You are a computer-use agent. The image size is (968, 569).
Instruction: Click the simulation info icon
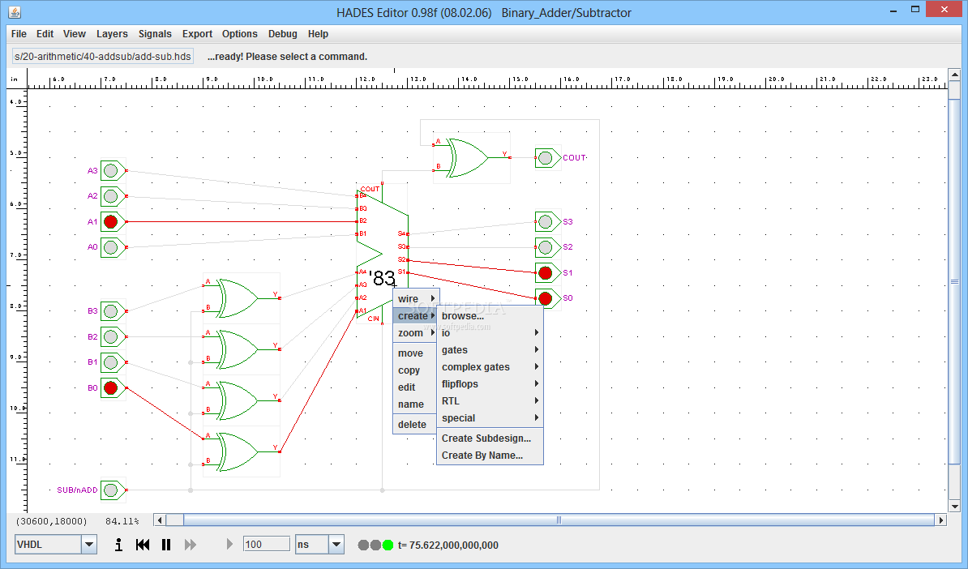pos(118,545)
